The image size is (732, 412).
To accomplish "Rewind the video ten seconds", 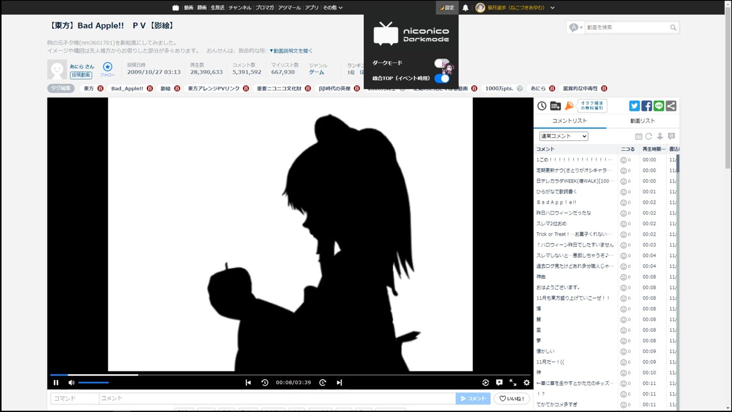I will (x=265, y=383).
